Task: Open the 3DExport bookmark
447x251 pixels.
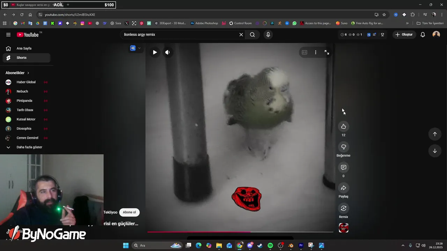Action: coord(170,23)
